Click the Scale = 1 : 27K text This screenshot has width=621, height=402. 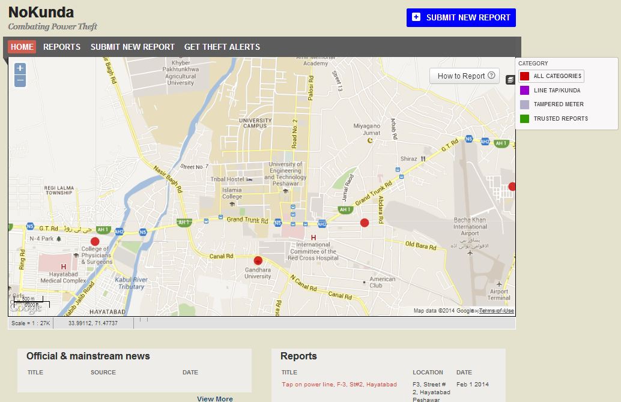[31, 323]
